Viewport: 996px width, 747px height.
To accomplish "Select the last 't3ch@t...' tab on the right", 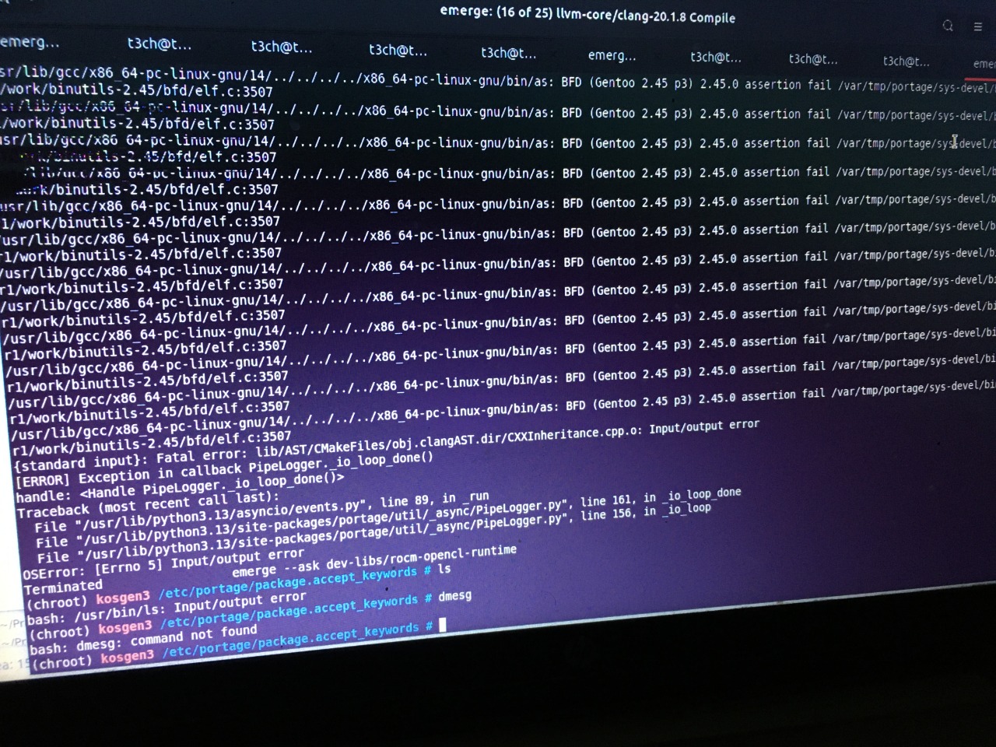I will (x=906, y=61).
